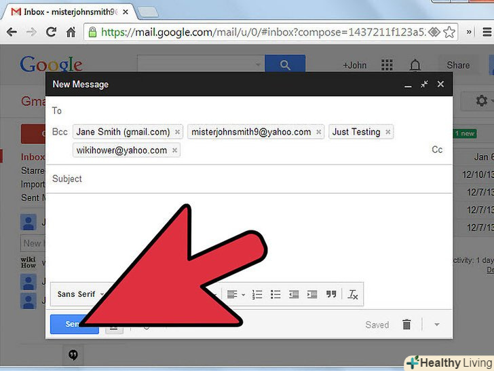Click the Gmail product dropdown label

[x=33, y=101]
